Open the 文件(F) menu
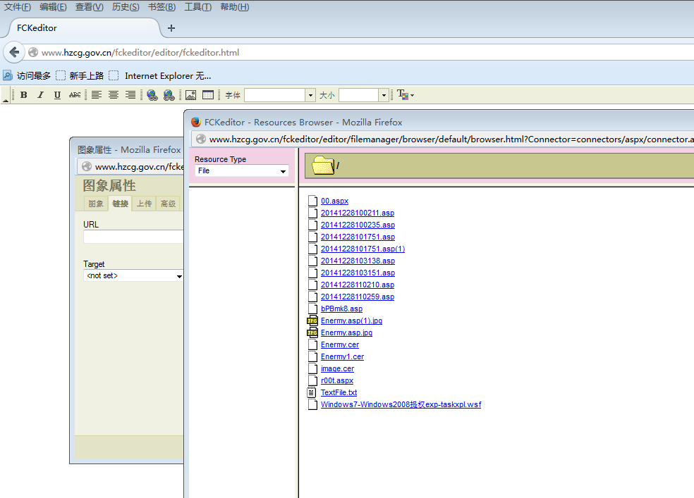The height and width of the screenshot is (498, 694). pos(18,7)
